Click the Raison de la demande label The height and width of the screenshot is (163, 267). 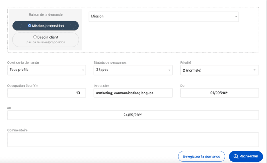coord(45,14)
